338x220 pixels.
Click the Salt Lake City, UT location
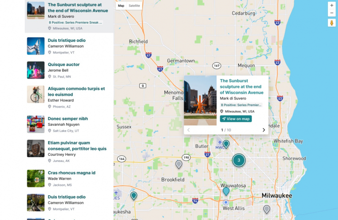tap(66, 131)
